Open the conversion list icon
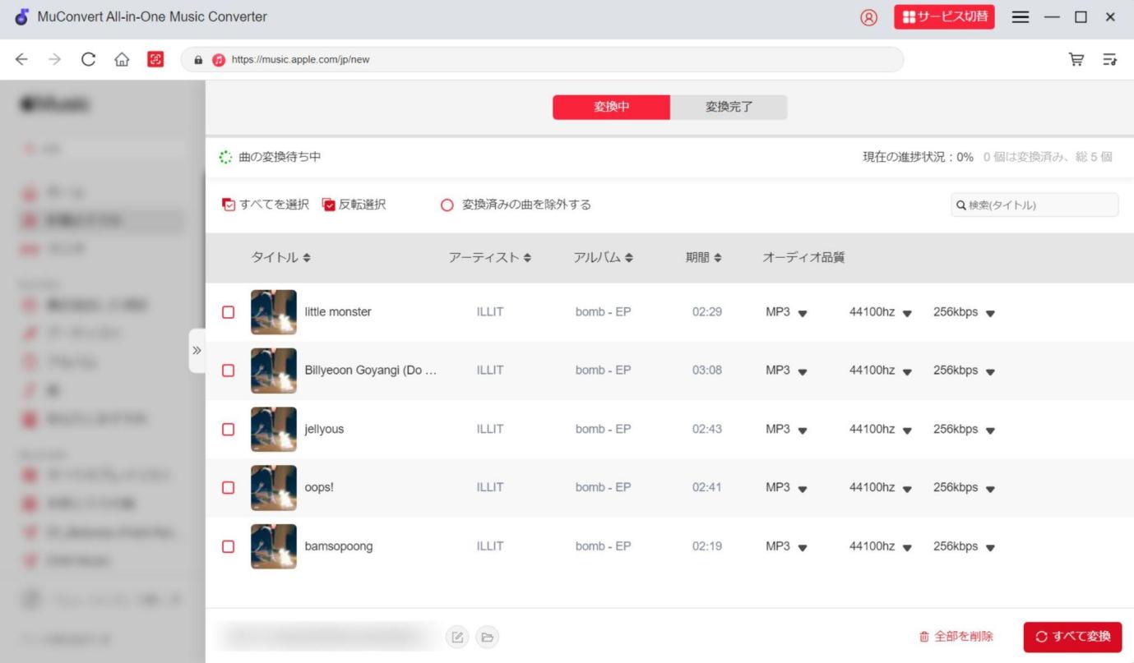 (1109, 59)
